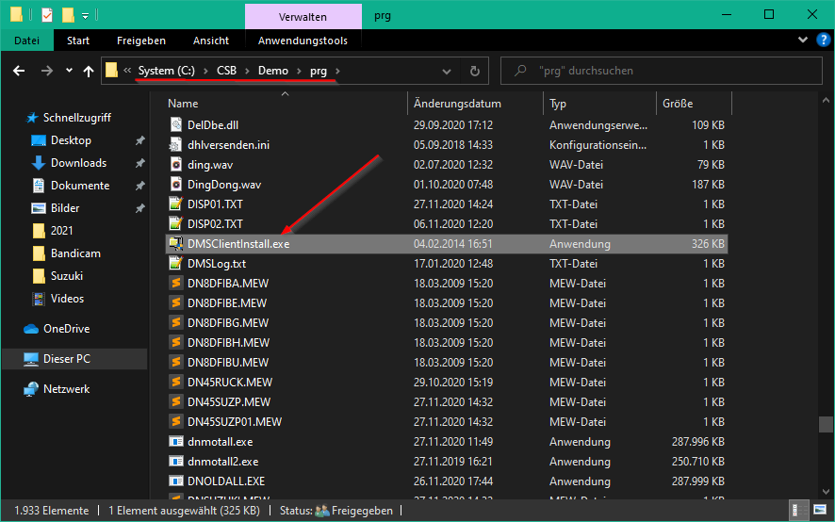Expand the ribbon with the chevron

803,40
